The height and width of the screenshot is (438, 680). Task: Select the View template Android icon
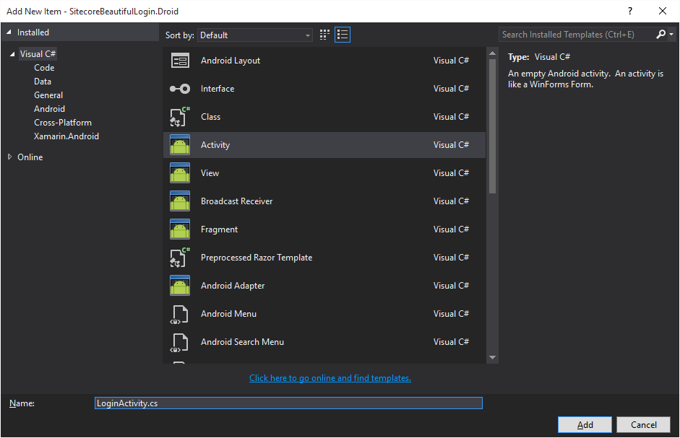tap(180, 173)
